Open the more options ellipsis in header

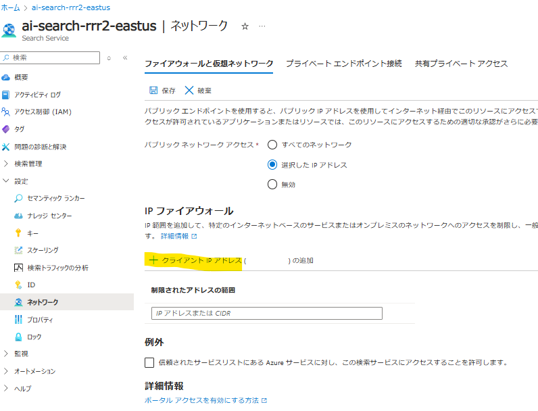pyautogui.click(x=262, y=26)
